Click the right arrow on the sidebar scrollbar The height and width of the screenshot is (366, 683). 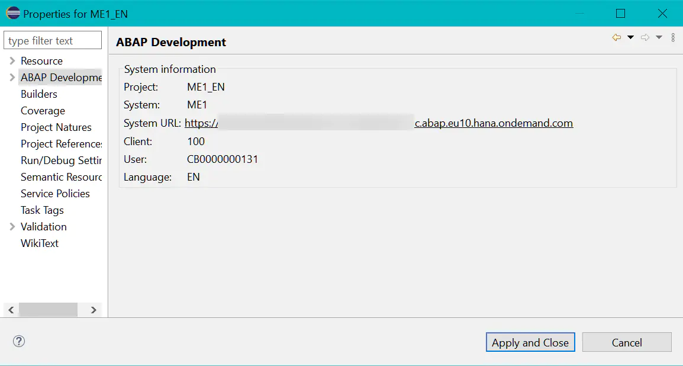pyautogui.click(x=93, y=310)
